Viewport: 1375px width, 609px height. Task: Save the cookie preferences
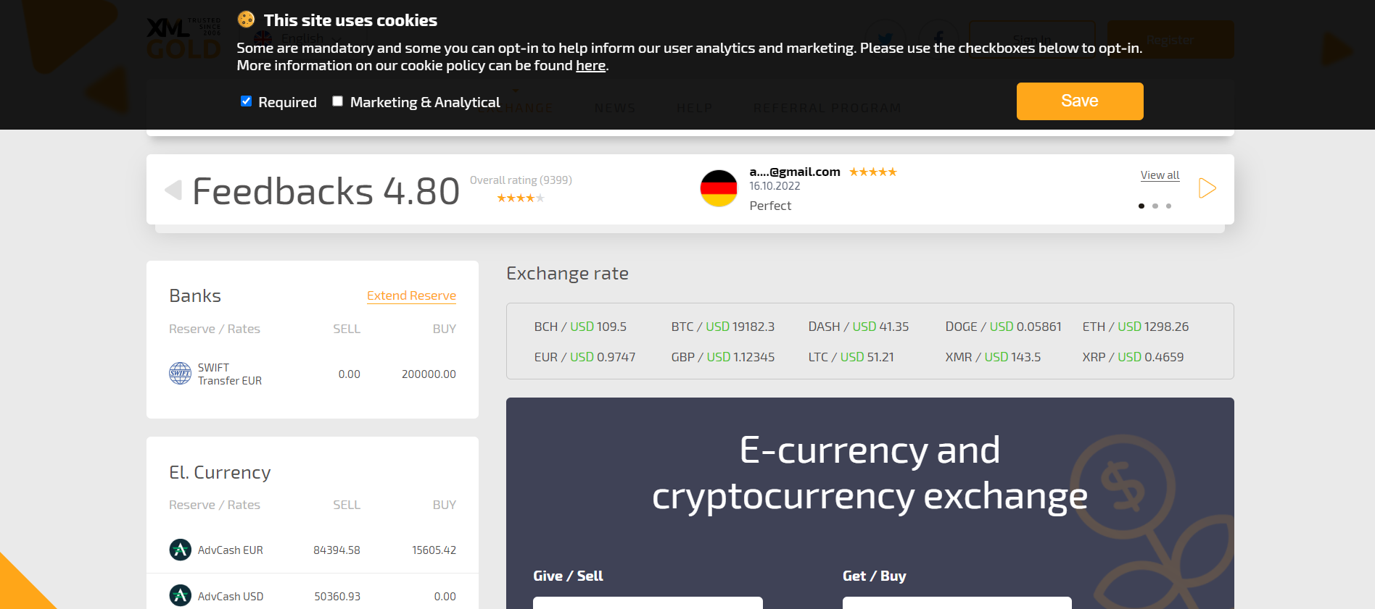click(x=1079, y=101)
